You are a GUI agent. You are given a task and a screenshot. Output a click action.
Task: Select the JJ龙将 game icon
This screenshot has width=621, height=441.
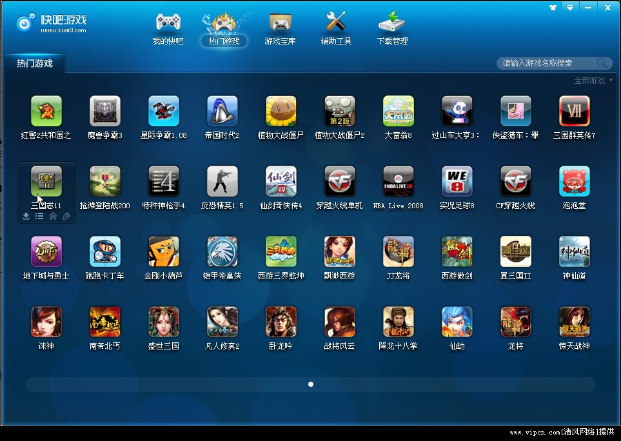(398, 251)
